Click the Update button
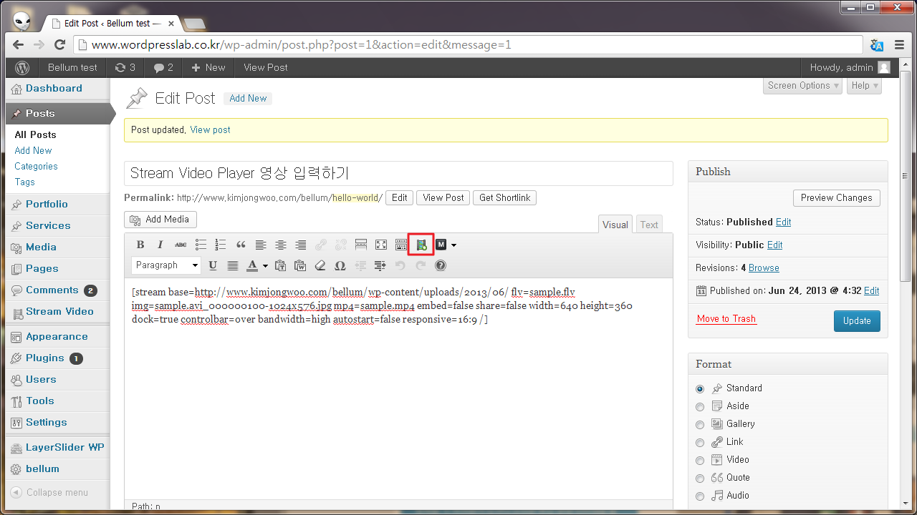917x515 pixels. pyautogui.click(x=857, y=320)
